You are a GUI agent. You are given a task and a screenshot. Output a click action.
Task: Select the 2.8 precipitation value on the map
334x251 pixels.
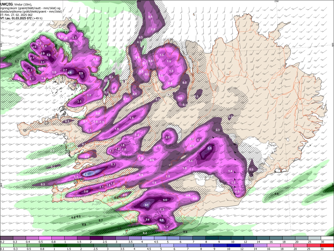[x=147, y=220]
